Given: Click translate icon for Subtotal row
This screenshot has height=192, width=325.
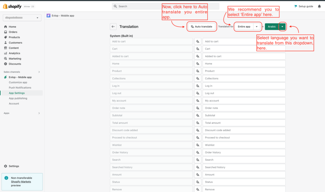Looking at the screenshot, I should point(198,116).
